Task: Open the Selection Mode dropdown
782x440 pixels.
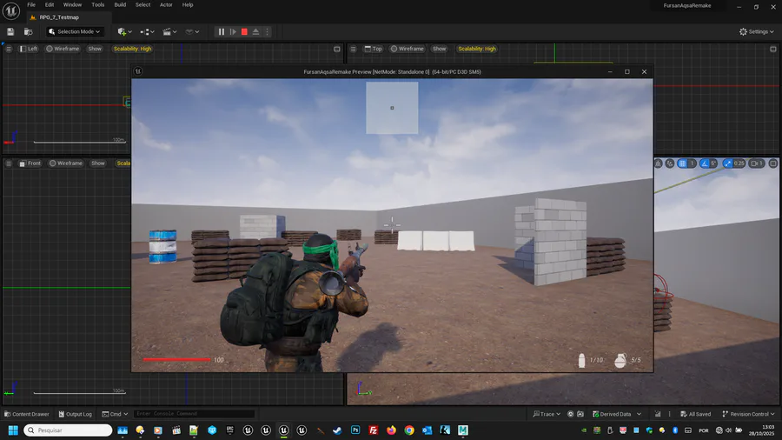Action: click(x=76, y=31)
